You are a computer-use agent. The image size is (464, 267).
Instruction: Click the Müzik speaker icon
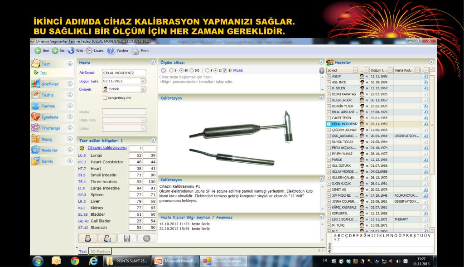(x=230, y=70)
